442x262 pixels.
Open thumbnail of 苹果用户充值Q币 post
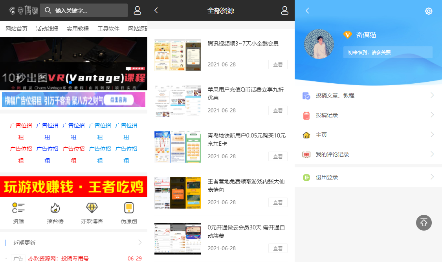178,101
